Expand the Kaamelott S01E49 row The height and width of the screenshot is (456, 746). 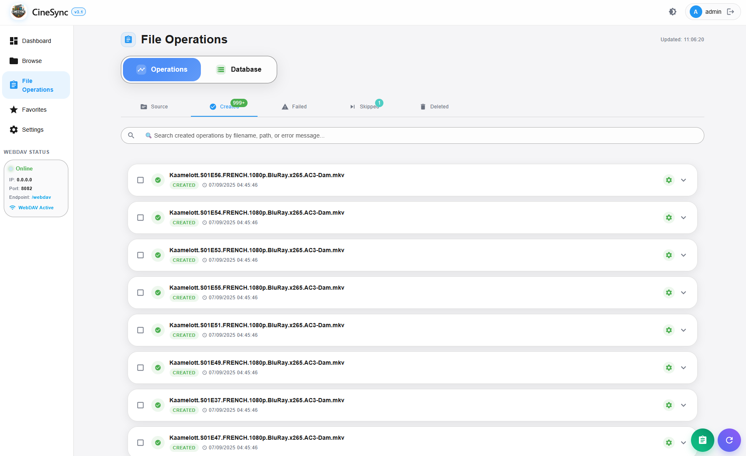tap(683, 368)
